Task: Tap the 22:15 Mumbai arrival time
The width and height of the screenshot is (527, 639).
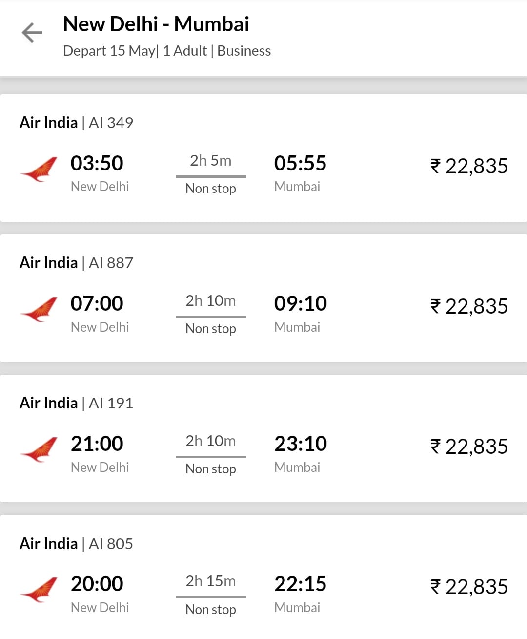Action: pyautogui.click(x=301, y=584)
